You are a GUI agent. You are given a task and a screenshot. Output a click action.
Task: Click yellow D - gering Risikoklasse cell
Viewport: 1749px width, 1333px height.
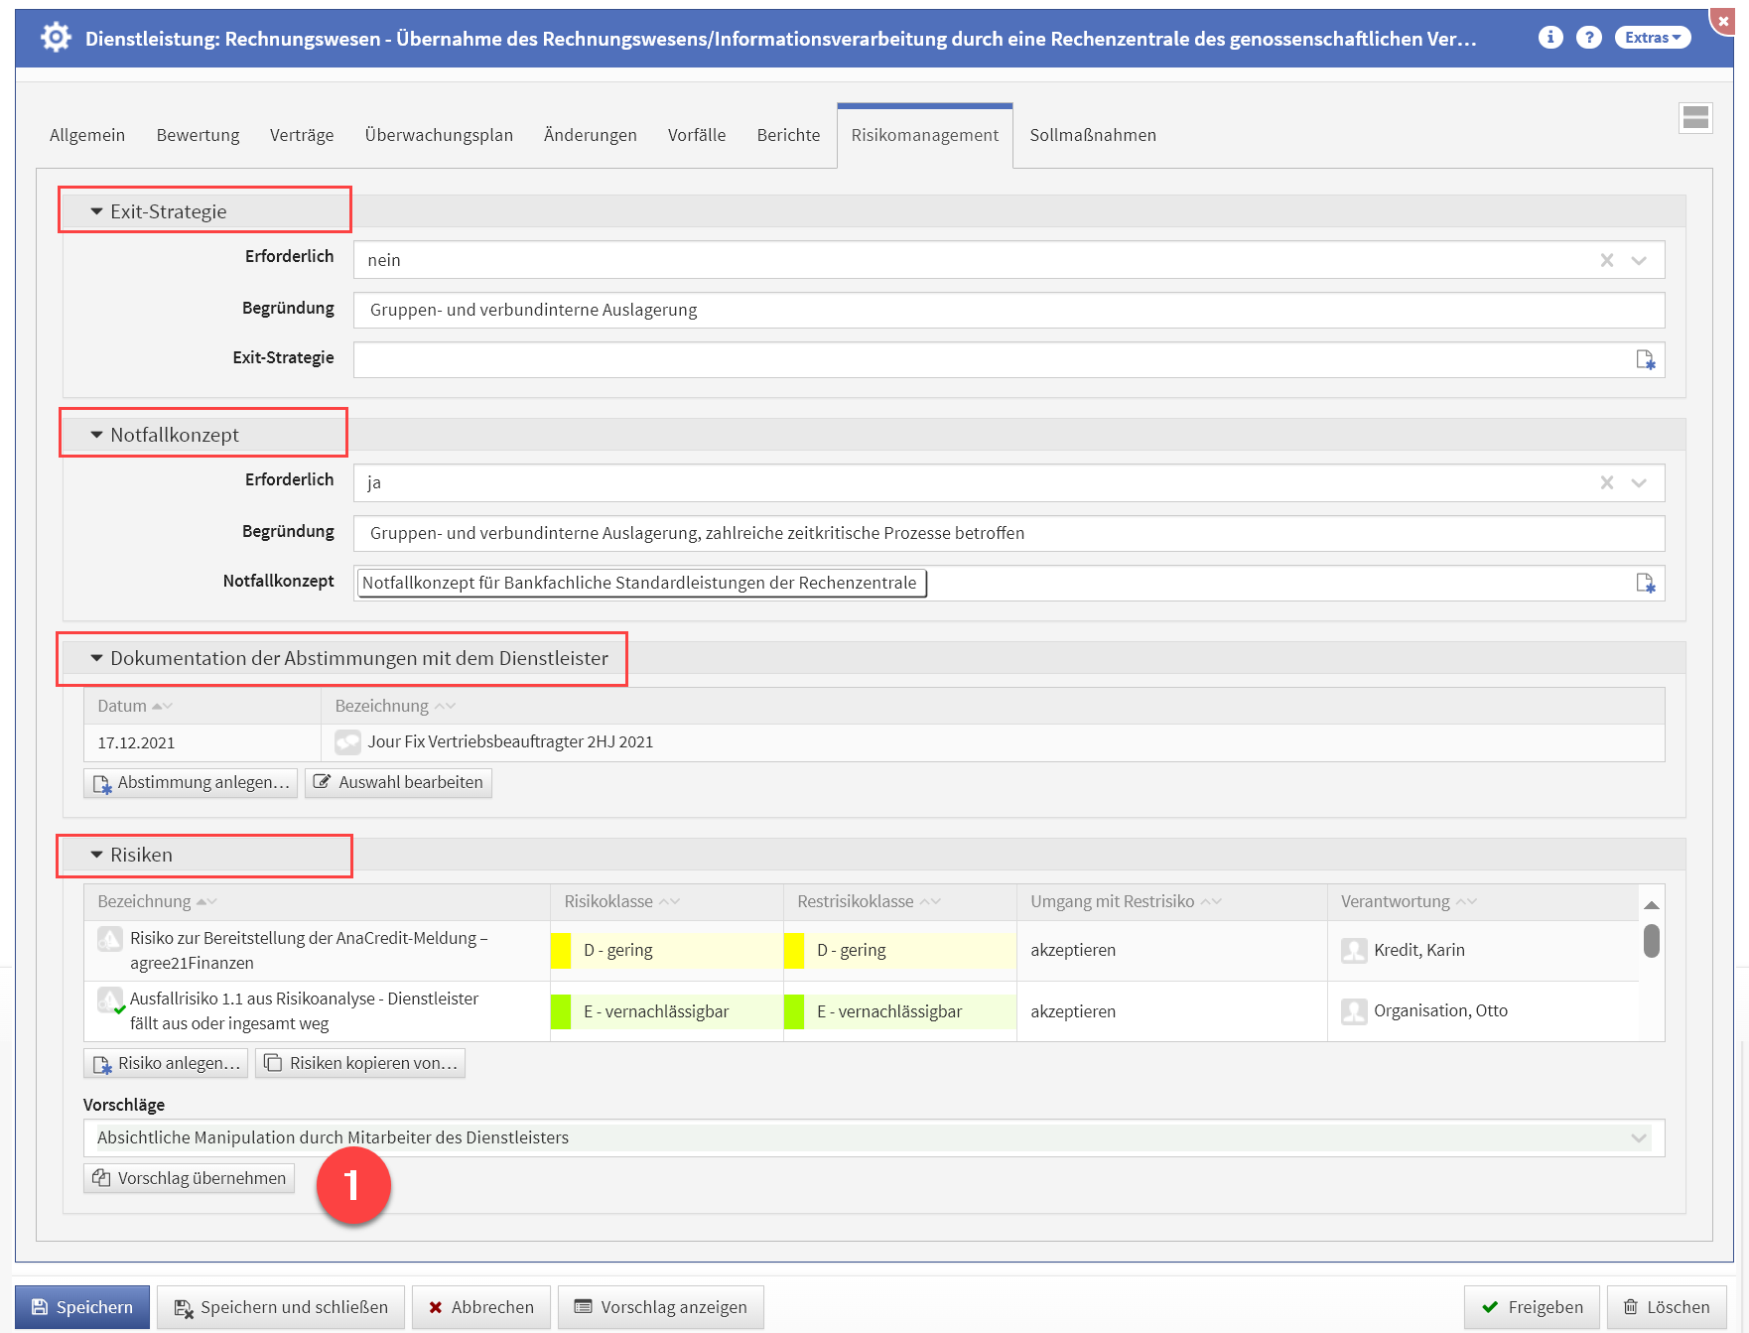coord(667,950)
